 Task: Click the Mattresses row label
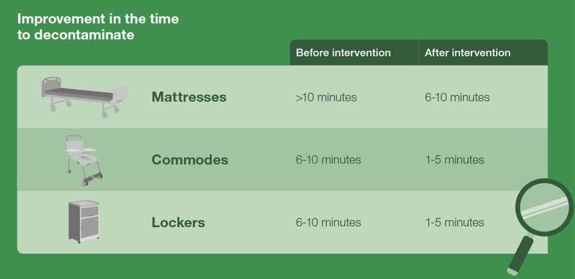[188, 97]
